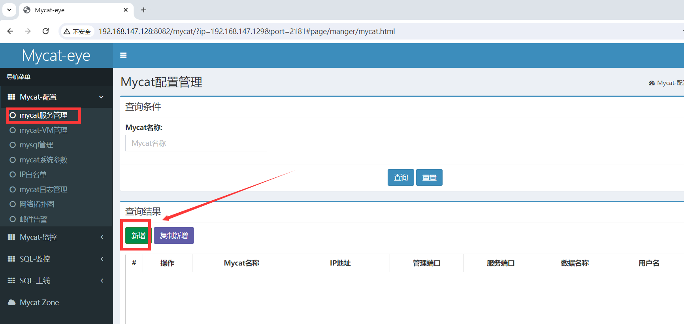The width and height of the screenshot is (684, 324).
Task: Click the circle icon beside IP白名单
Action: (13, 175)
